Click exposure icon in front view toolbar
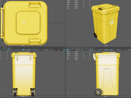The image size is (131, 98). (53, 50)
